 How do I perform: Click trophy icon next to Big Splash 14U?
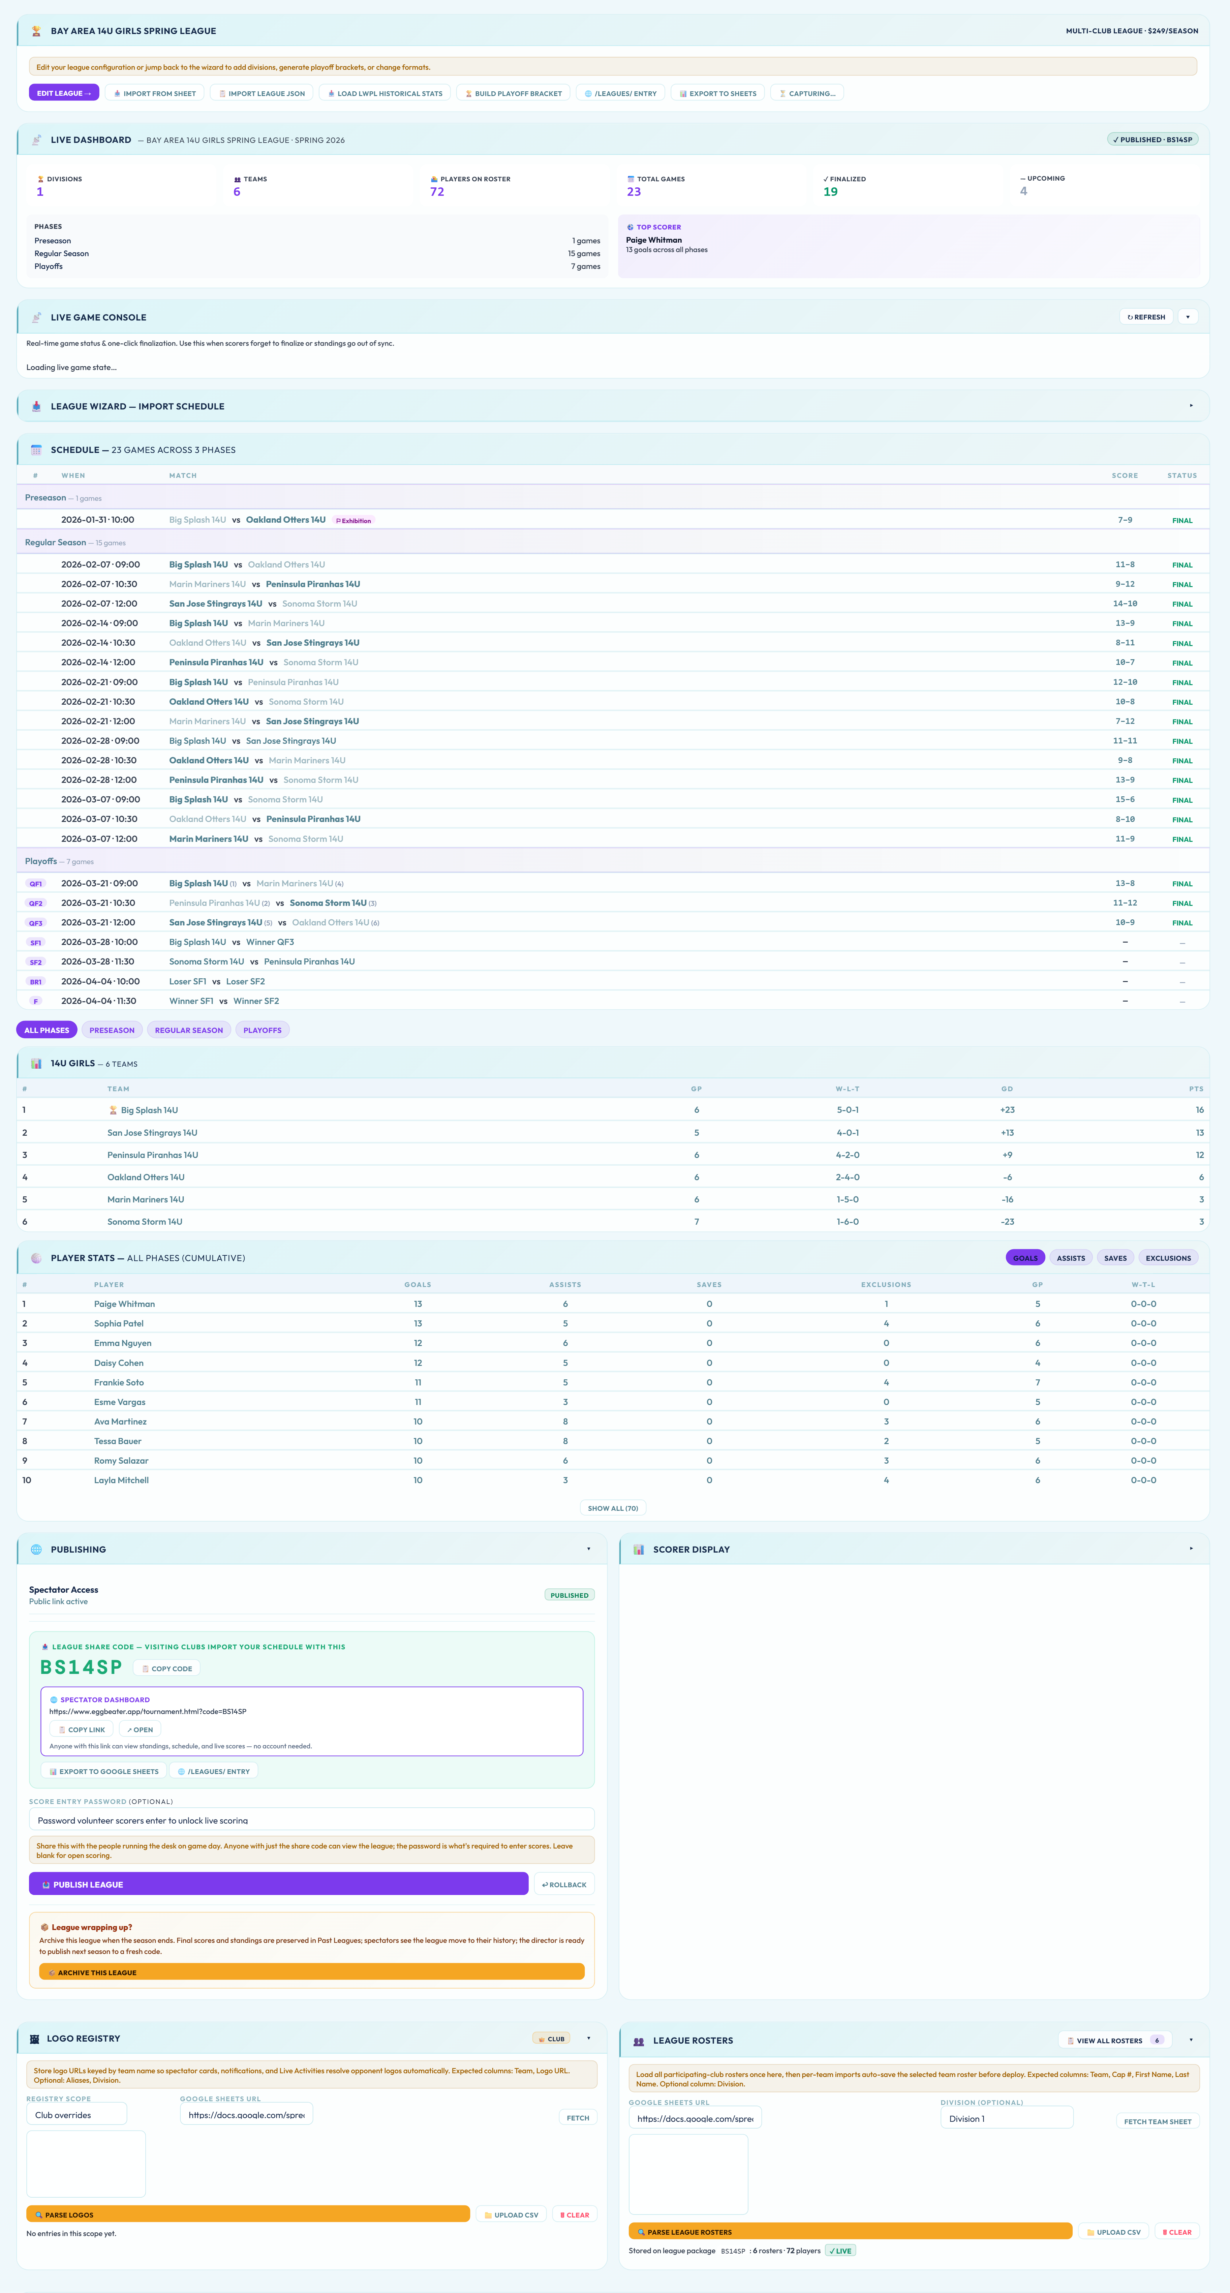tap(113, 1110)
